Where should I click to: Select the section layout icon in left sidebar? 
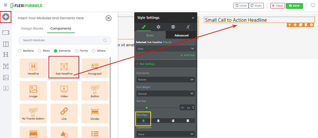point(6,32)
